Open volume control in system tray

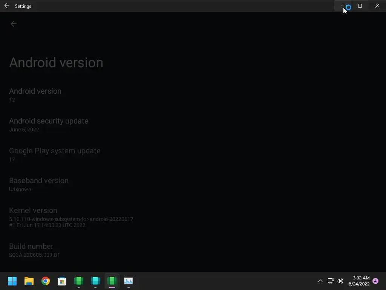click(x=340, y=281)
